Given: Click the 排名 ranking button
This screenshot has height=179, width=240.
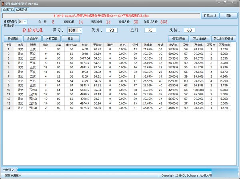Looking at the screenshot, I should pos(70,38).
